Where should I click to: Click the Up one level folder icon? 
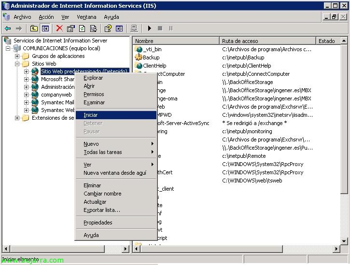pyautogui.click(x=34, y=28)
